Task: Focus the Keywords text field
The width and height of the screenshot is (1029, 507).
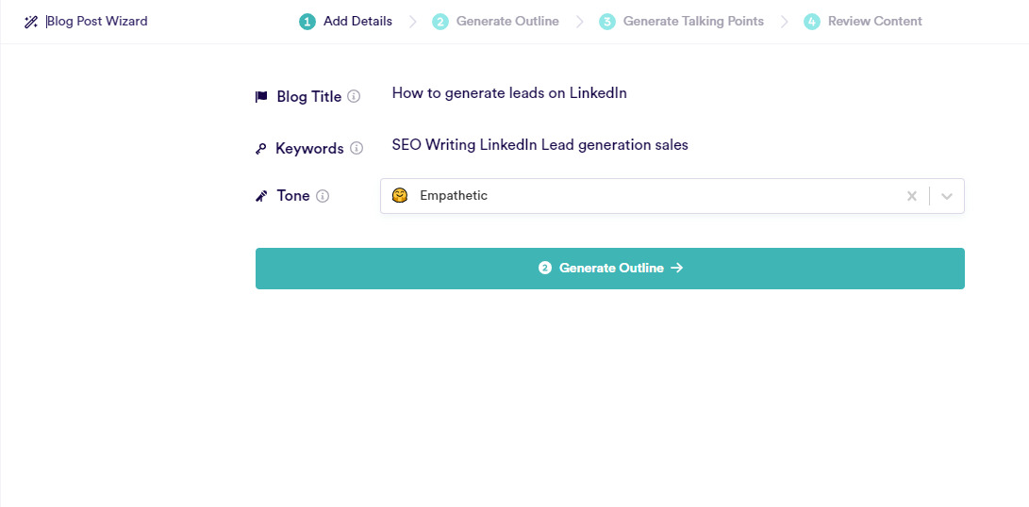Action: click(x=672, y=145)
